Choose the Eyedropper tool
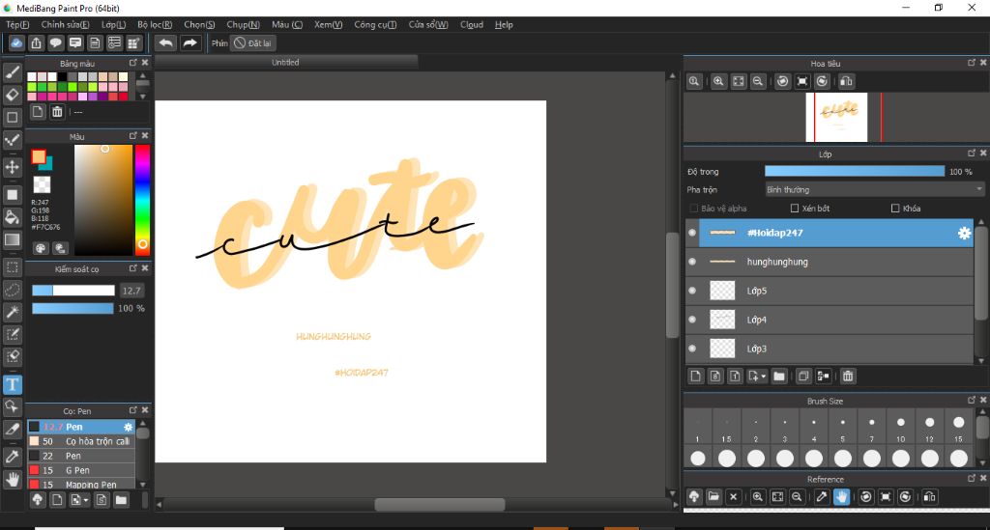990x530 pixels. coord(13,456)
